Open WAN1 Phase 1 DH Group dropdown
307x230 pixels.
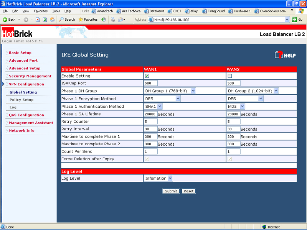click(170, 91)
